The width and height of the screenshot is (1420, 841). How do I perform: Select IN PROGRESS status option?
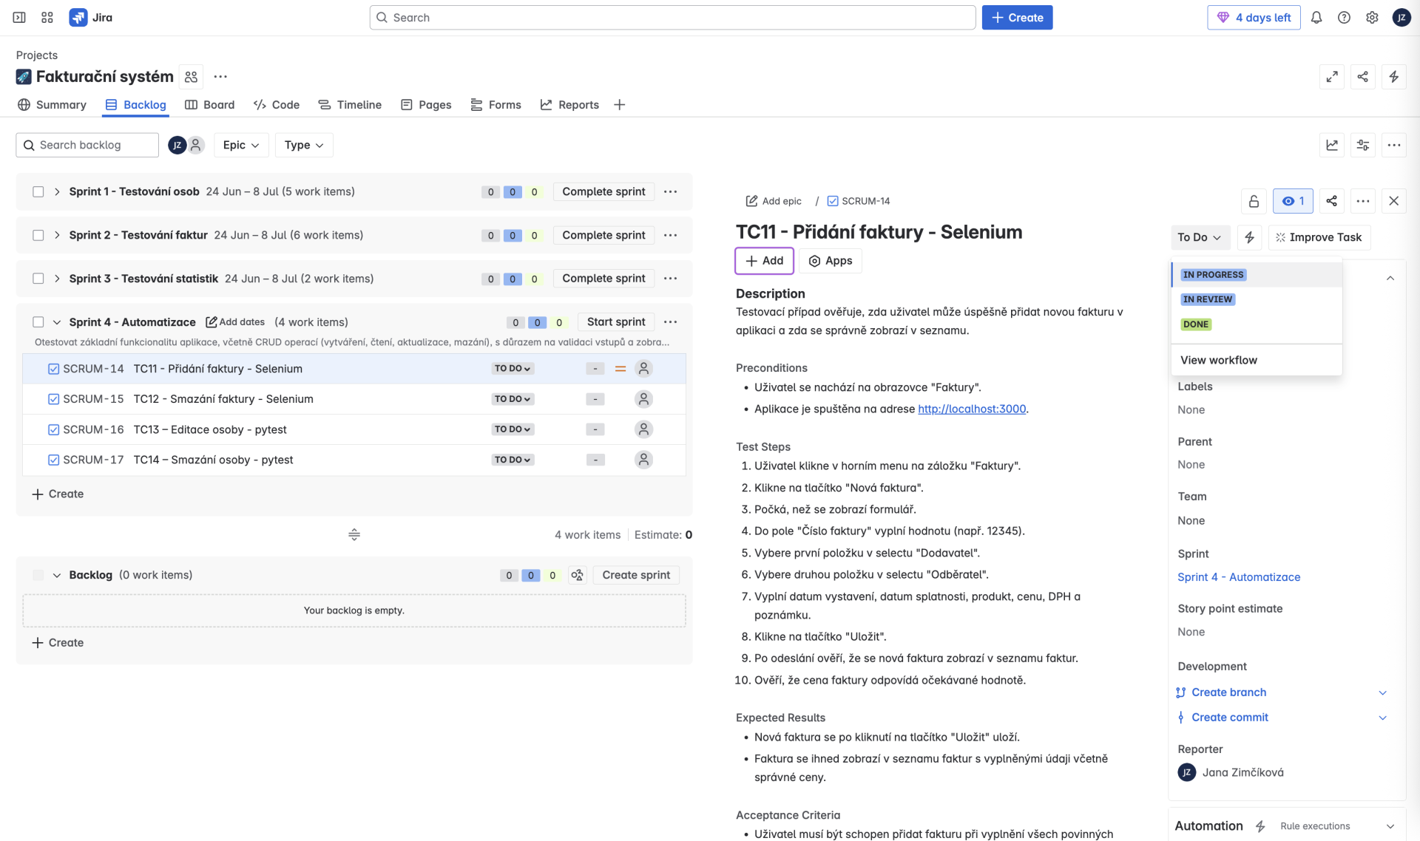pos(1257,275)
